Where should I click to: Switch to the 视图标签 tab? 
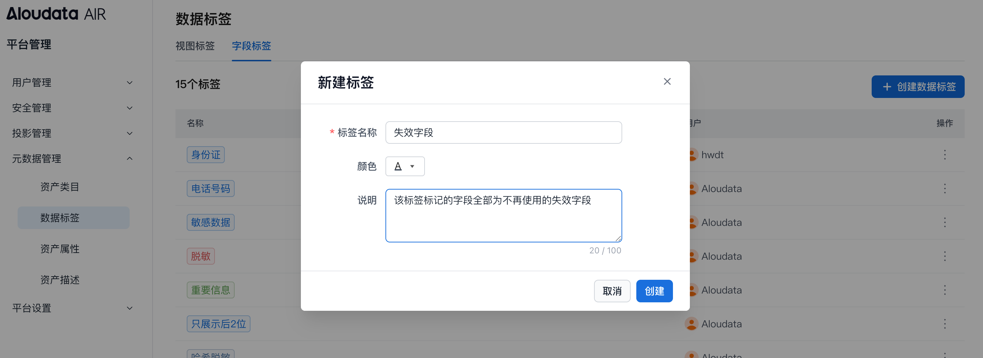point(195,46)
